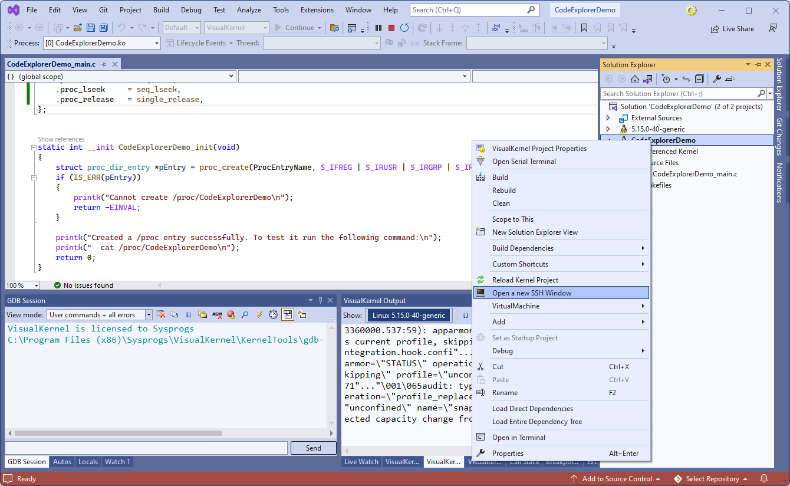This screenshot has width=790, height=486.
Task: Click the Stop Debugging red square icon
Action: click(x=391, y=28)
